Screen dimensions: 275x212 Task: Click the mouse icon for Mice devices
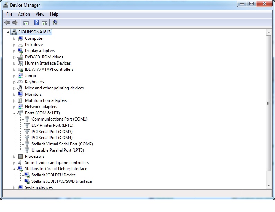click(x=20, y=88)
